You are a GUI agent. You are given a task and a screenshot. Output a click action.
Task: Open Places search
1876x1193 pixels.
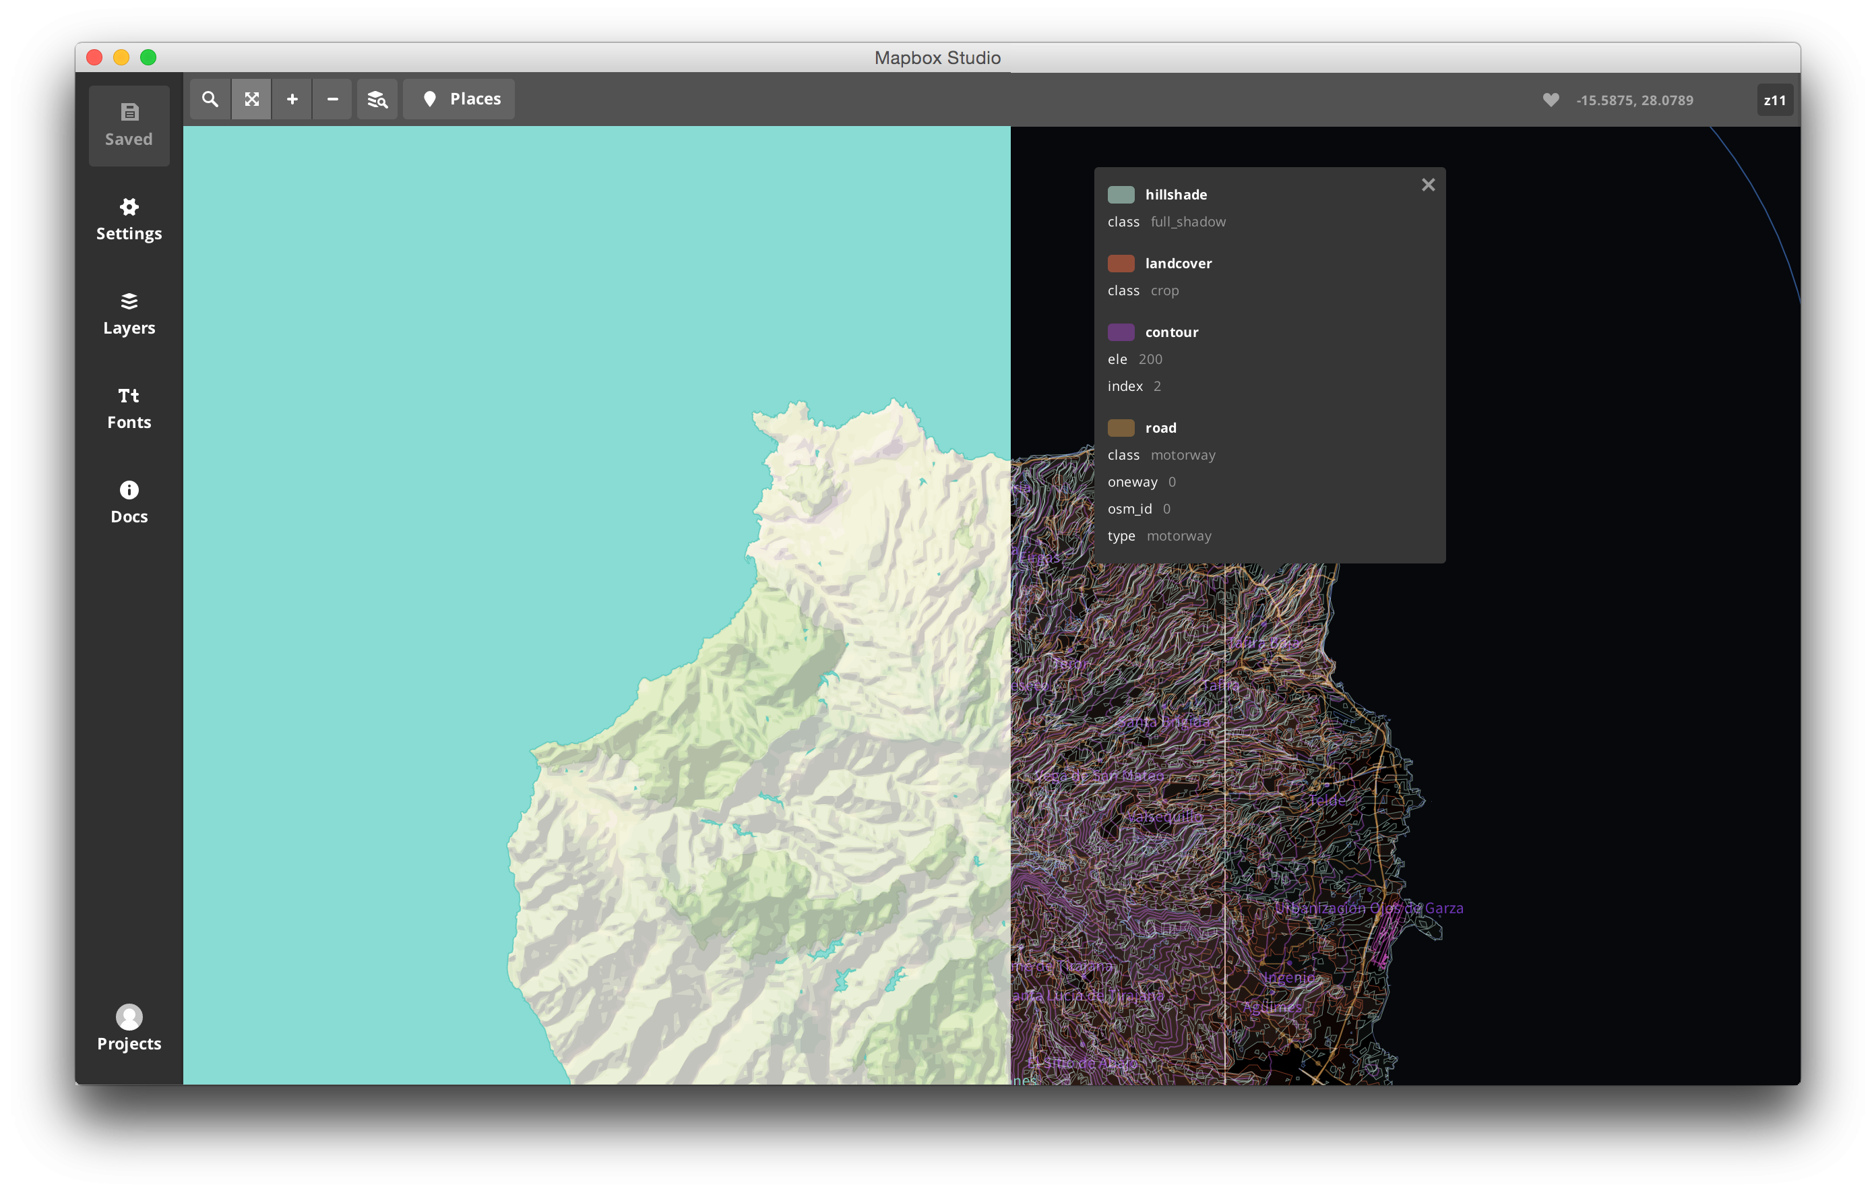tap(458, 99)
